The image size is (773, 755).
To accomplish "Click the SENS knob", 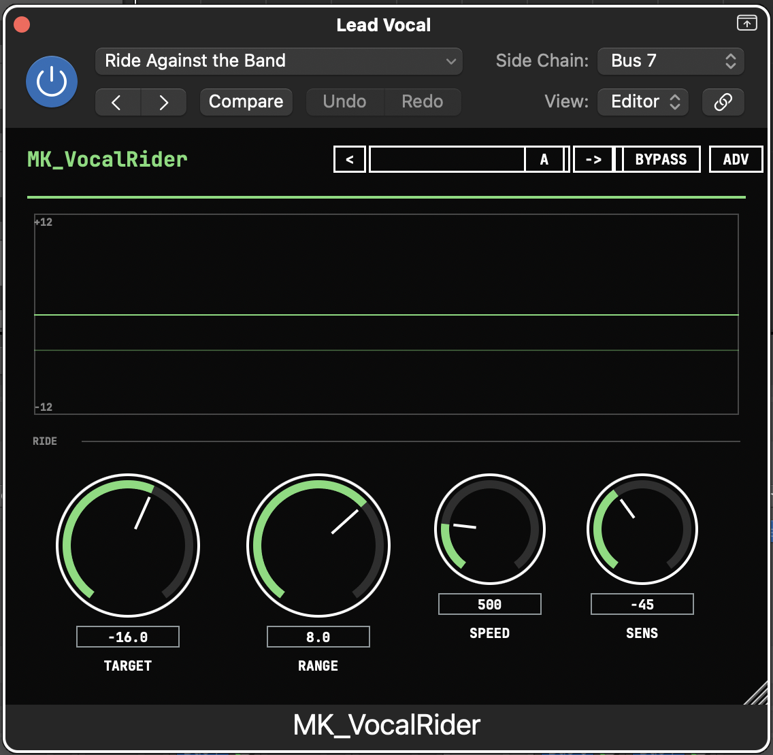I will click(642, 529).
